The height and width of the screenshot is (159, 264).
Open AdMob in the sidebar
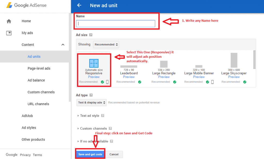tap(27, 116)
